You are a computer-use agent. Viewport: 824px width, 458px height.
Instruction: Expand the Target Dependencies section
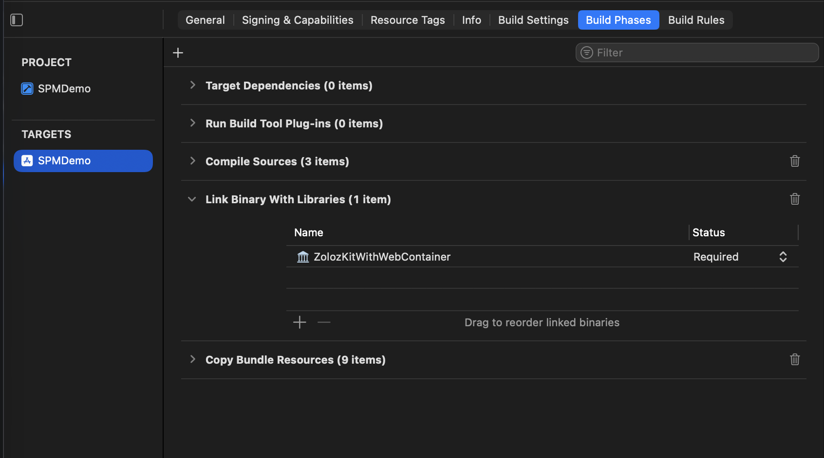(x=193, y=85)
